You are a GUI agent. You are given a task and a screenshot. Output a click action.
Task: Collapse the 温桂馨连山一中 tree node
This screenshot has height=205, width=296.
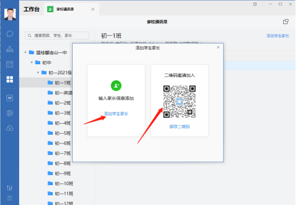[x=26, y=52]
